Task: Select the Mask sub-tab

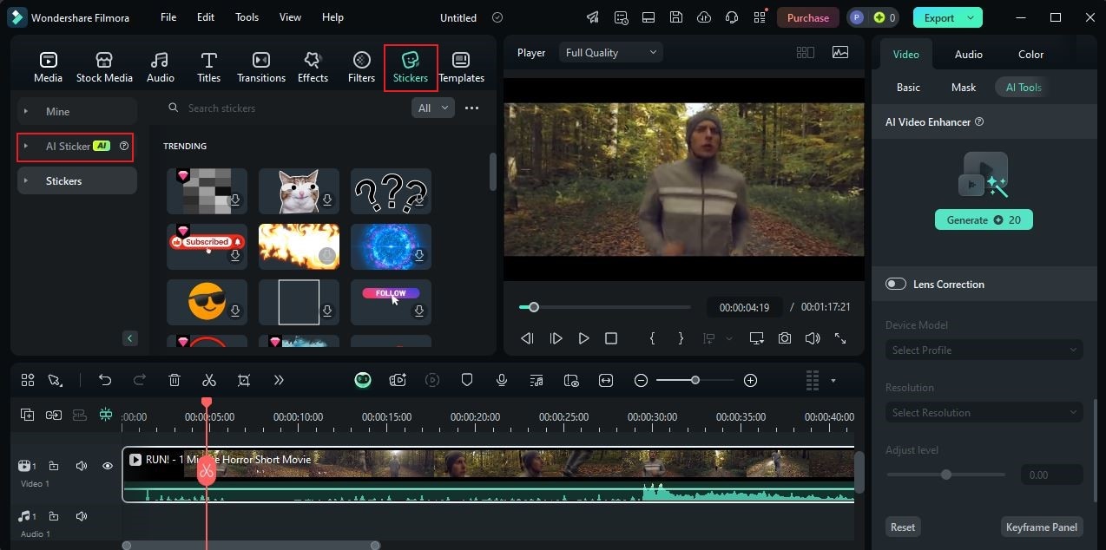Action: (x=964, y=87)
